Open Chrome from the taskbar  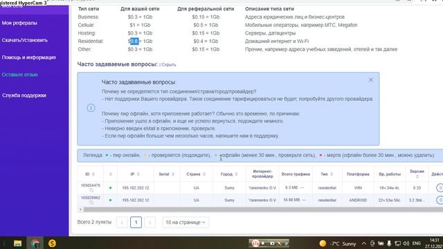tap(35, 243)
